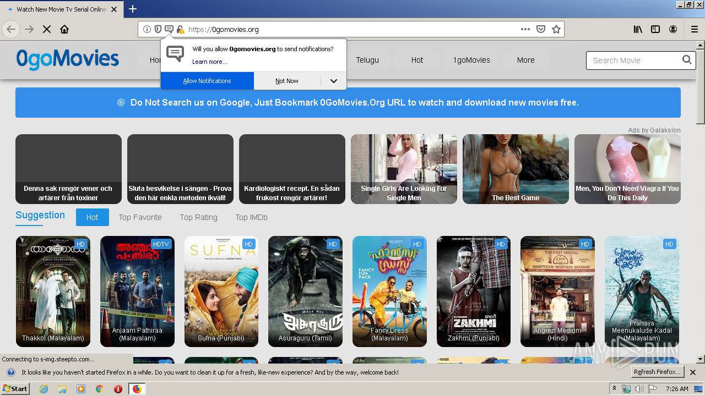The image size is (705, 396).
Task: Click the Denna sak rengör vener ad card
Action: click(68, 169)
